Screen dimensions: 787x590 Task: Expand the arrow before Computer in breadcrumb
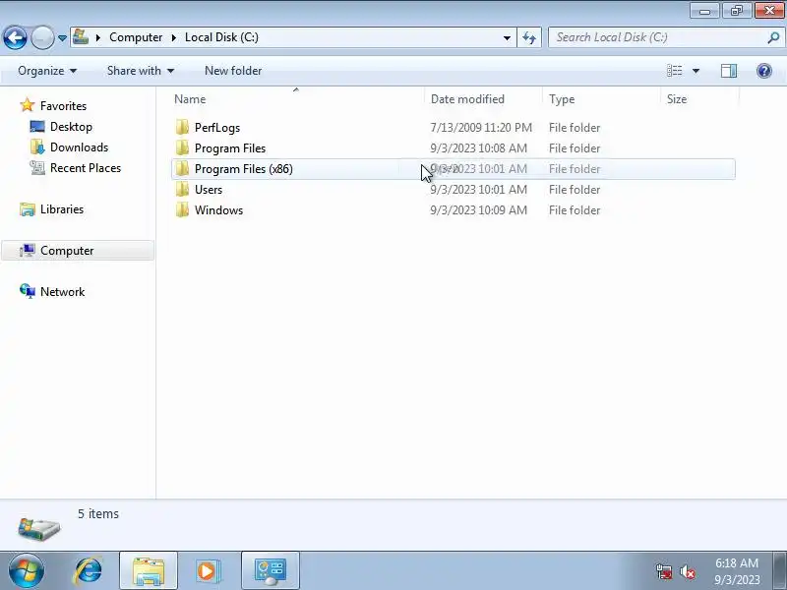98,37
